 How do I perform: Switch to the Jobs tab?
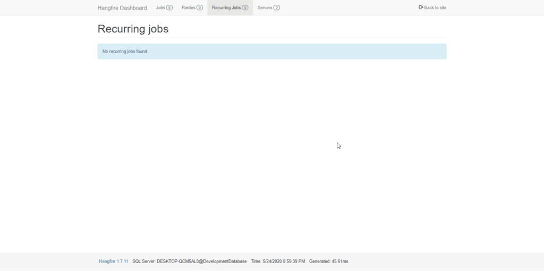tap(164, 7)
